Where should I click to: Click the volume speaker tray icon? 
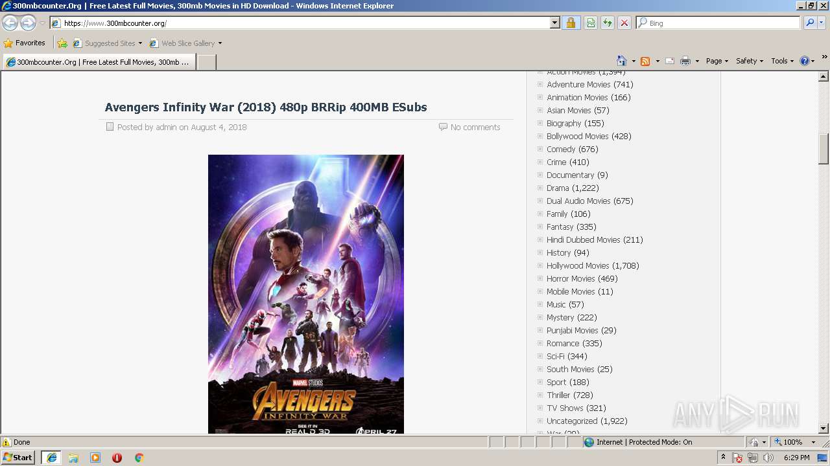click(768, 458)
